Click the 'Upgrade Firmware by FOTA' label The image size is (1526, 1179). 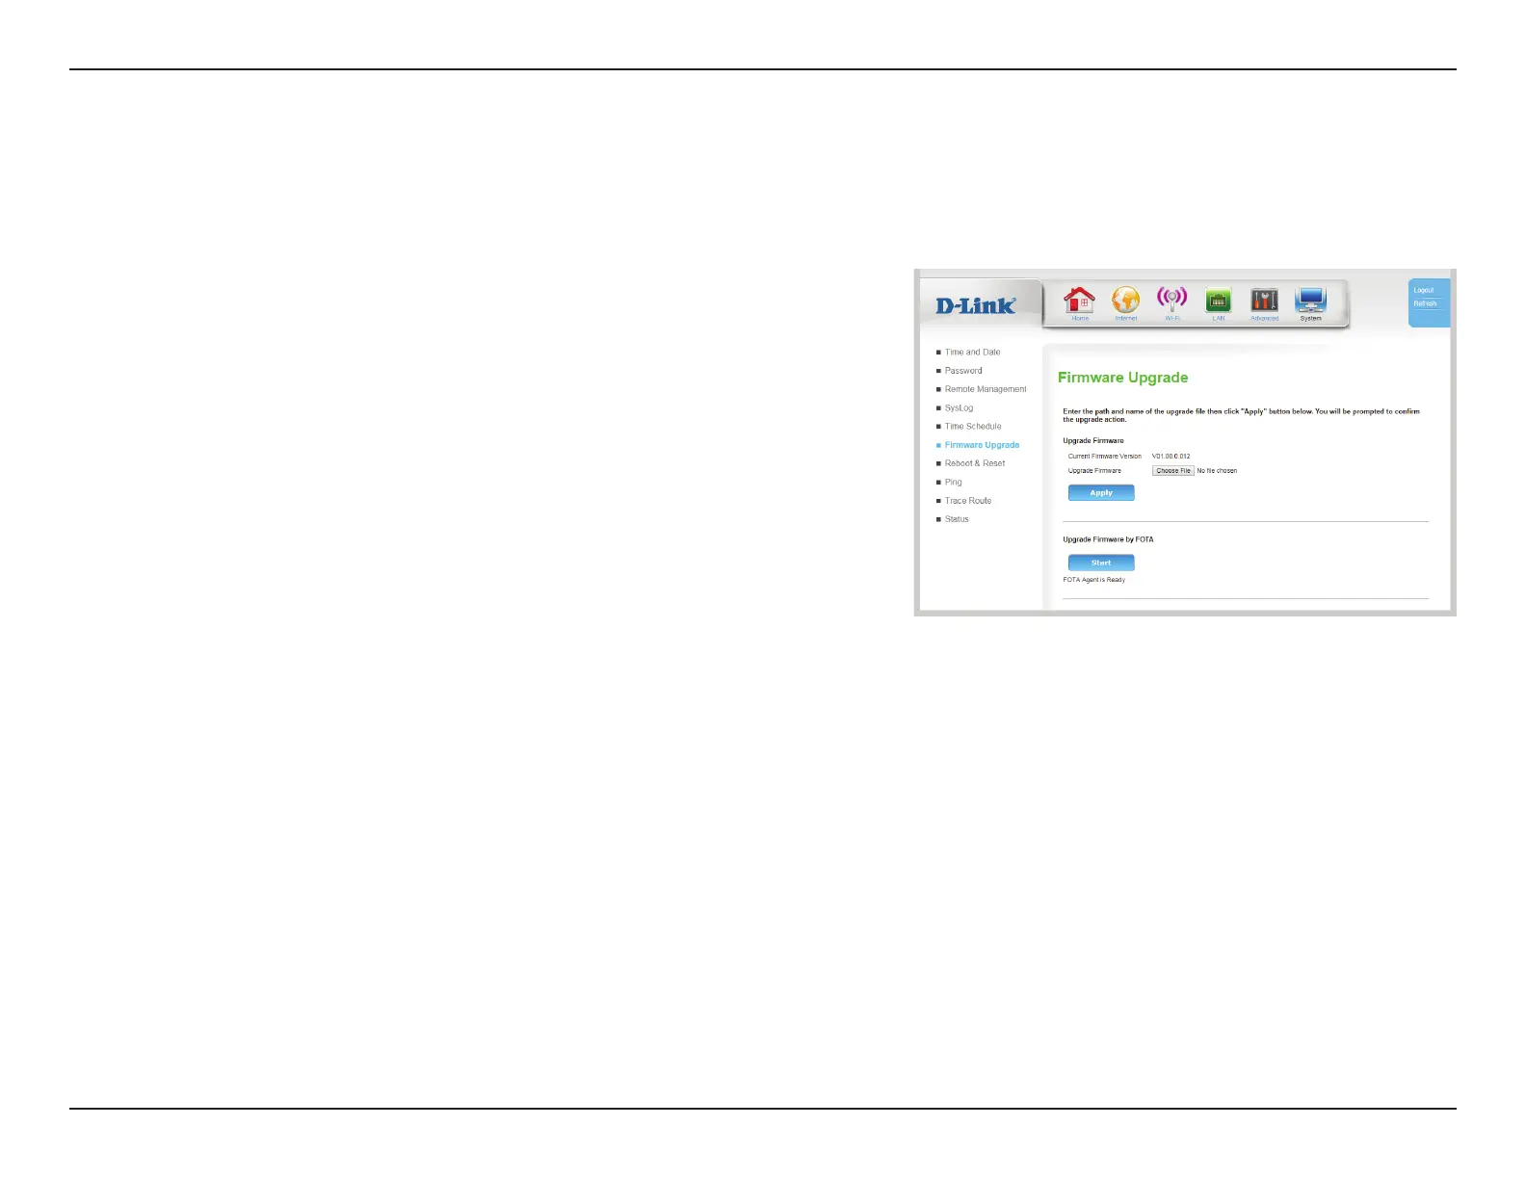[x=1108, y=539]
